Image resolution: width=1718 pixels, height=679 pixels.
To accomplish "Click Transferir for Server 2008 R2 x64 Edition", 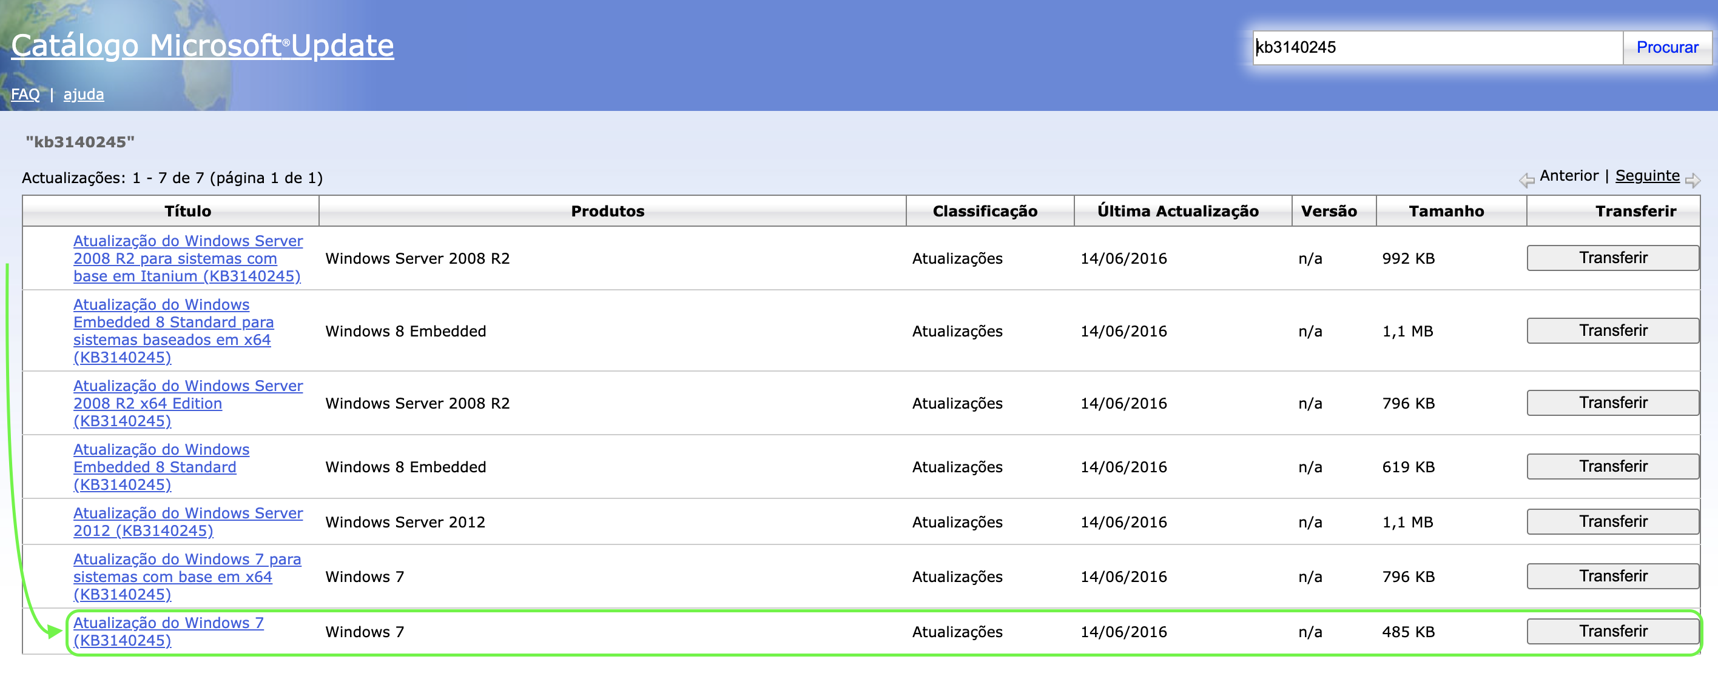I will point(1612,403).
